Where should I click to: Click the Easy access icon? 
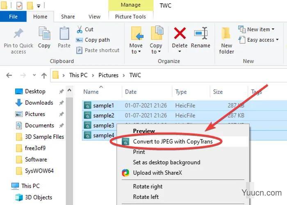(242, 40)
